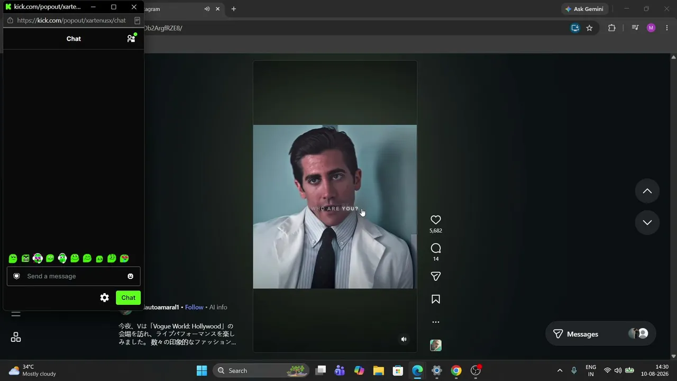Open the ENG IN language switcher
The height and width of the screenshot is (381, 677).
[591, 370]
